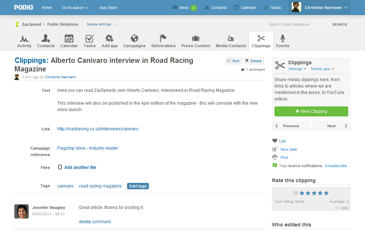Image resolution: width=365 pixels, height=230 pixels.
Task: Expand the Space settings dropdown
Action: tap(102, 24)
